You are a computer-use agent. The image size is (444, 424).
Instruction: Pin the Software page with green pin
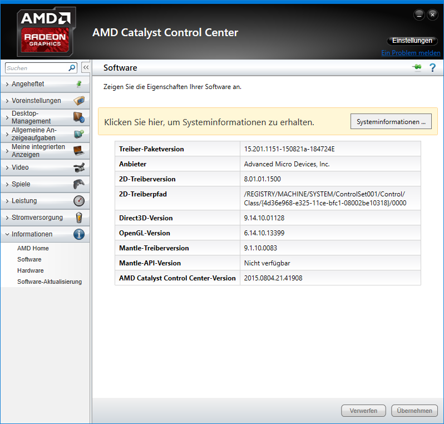click(x=417, y=67)
